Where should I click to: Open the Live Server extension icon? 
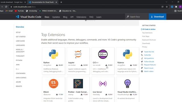tap(103, 84)
